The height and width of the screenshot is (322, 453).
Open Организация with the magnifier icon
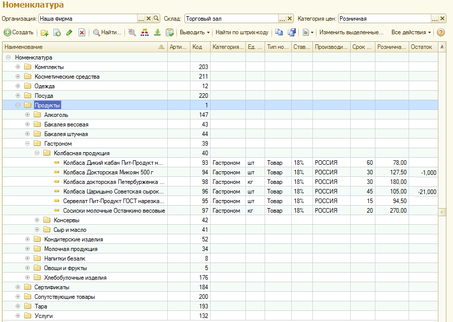(x=156, y=19)
